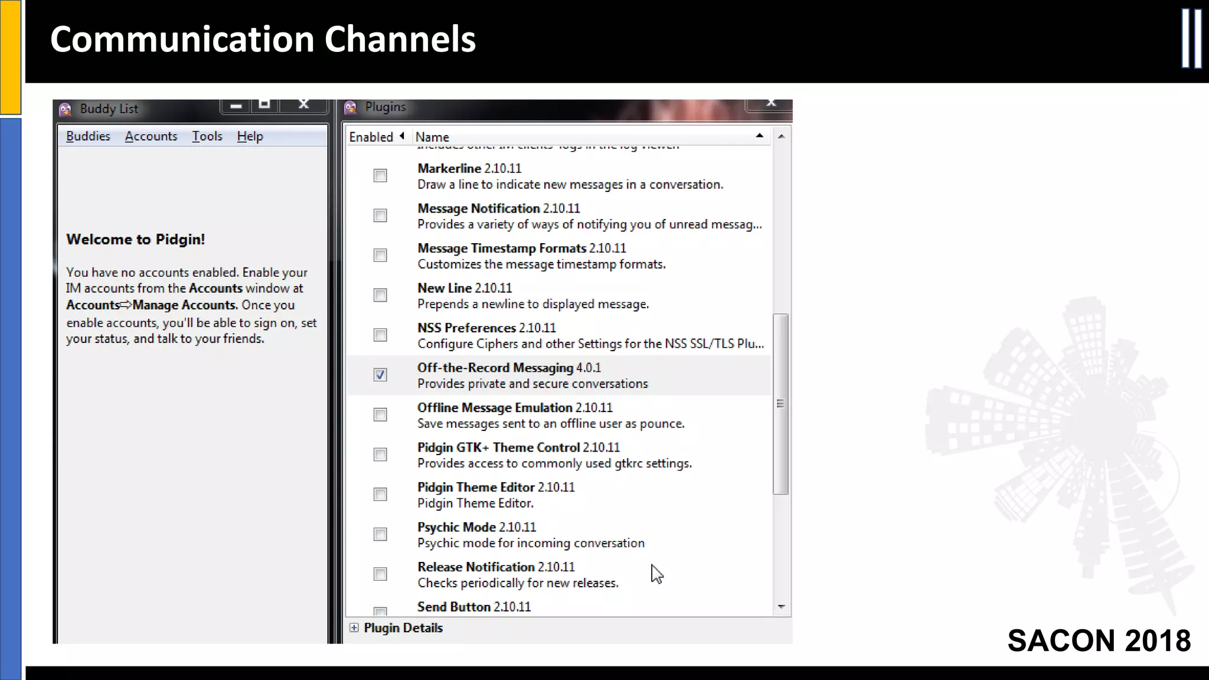Screen dimensions: 1209x680
Task: Expand the Plugin Details section
Action: [354, 627]
